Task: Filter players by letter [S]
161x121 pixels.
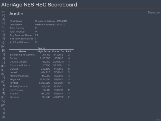Action: point(3,90)
